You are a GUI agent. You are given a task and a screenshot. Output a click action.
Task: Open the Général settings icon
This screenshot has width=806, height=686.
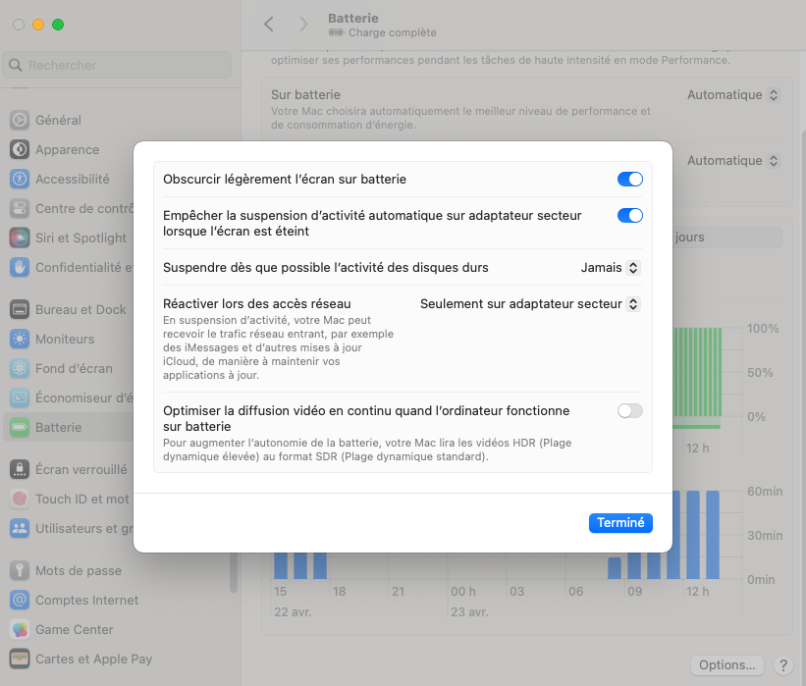20,120
